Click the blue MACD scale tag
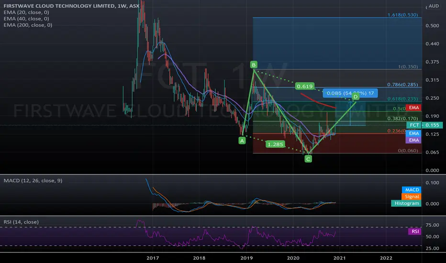Screen dimensions: 446x263 (412, 190)
